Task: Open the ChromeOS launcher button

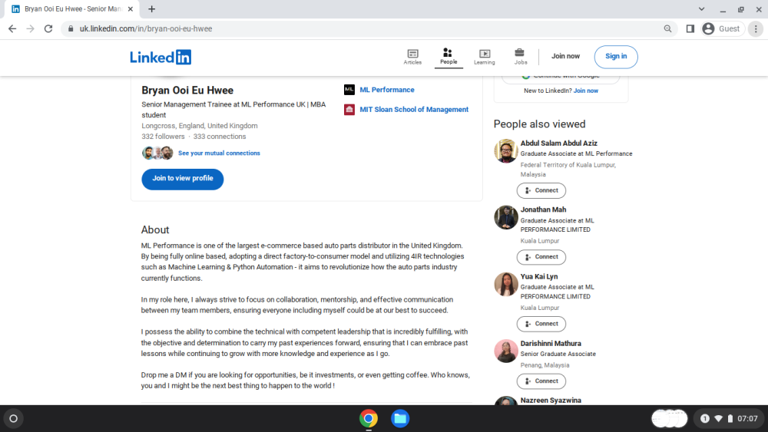Action: tap(13, 418)
